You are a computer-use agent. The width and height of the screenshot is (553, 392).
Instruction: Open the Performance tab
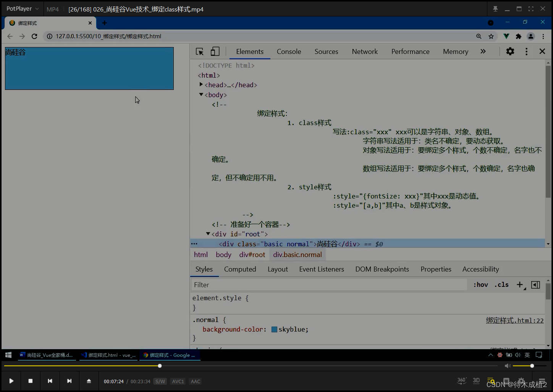[x=410, y=52]
